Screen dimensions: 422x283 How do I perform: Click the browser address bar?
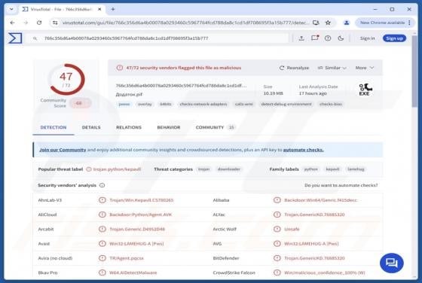[185, 23]
